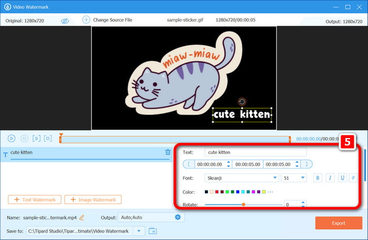Click the Rotate slider handle
The width and height of the screenshot is (368, 240).
coord(243,204)
